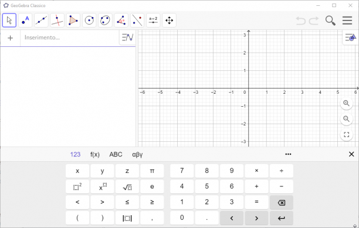Screen dimensions: 359x228
Task: Tap the number 3 key
Action: point(232,202)
